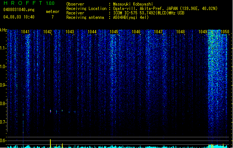233x148 pixels.
Task: Click the 1.1 kHz axis label
Action: pos(3,48)
